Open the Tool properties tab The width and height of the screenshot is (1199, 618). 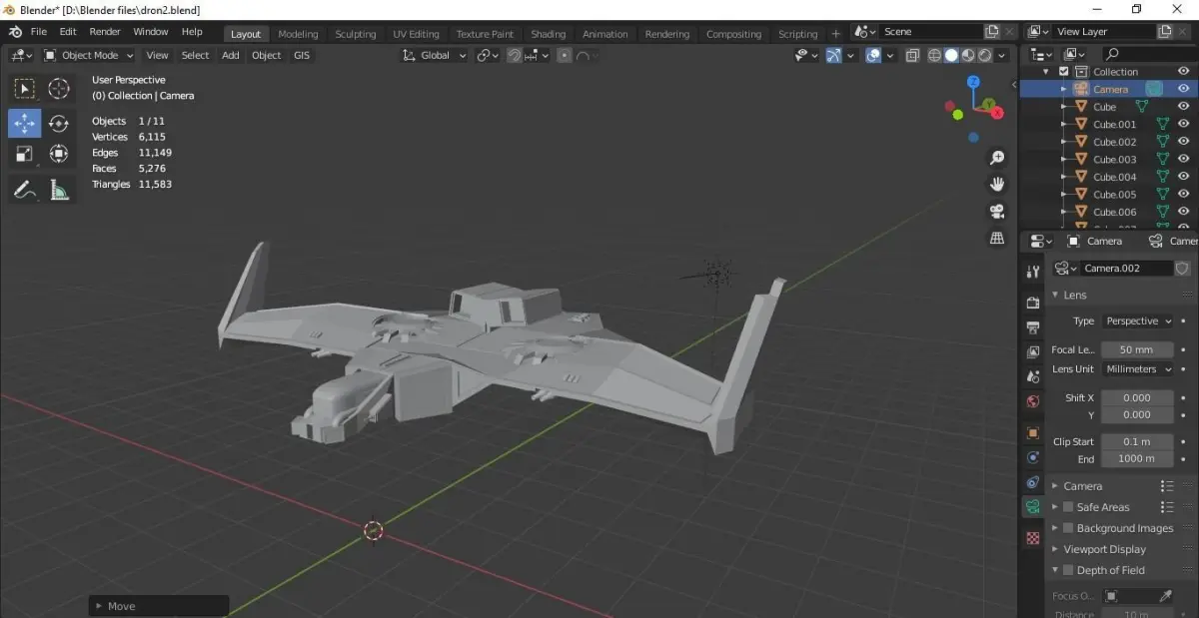[x=1033, y=273]
